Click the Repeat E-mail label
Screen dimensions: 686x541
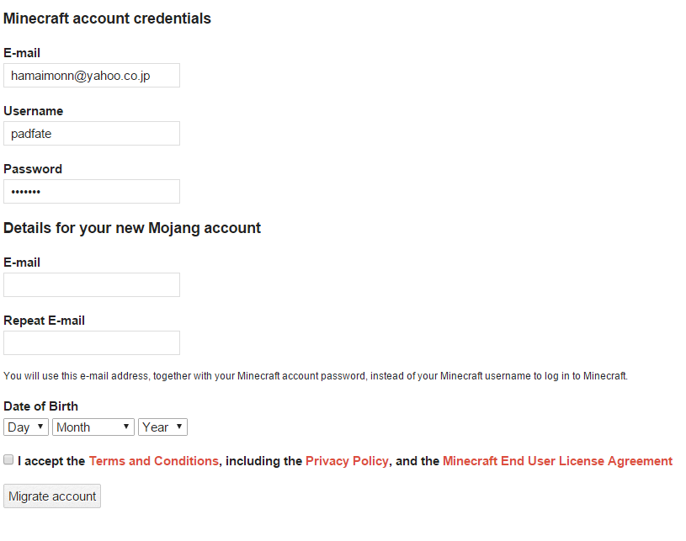pos(44,321)
